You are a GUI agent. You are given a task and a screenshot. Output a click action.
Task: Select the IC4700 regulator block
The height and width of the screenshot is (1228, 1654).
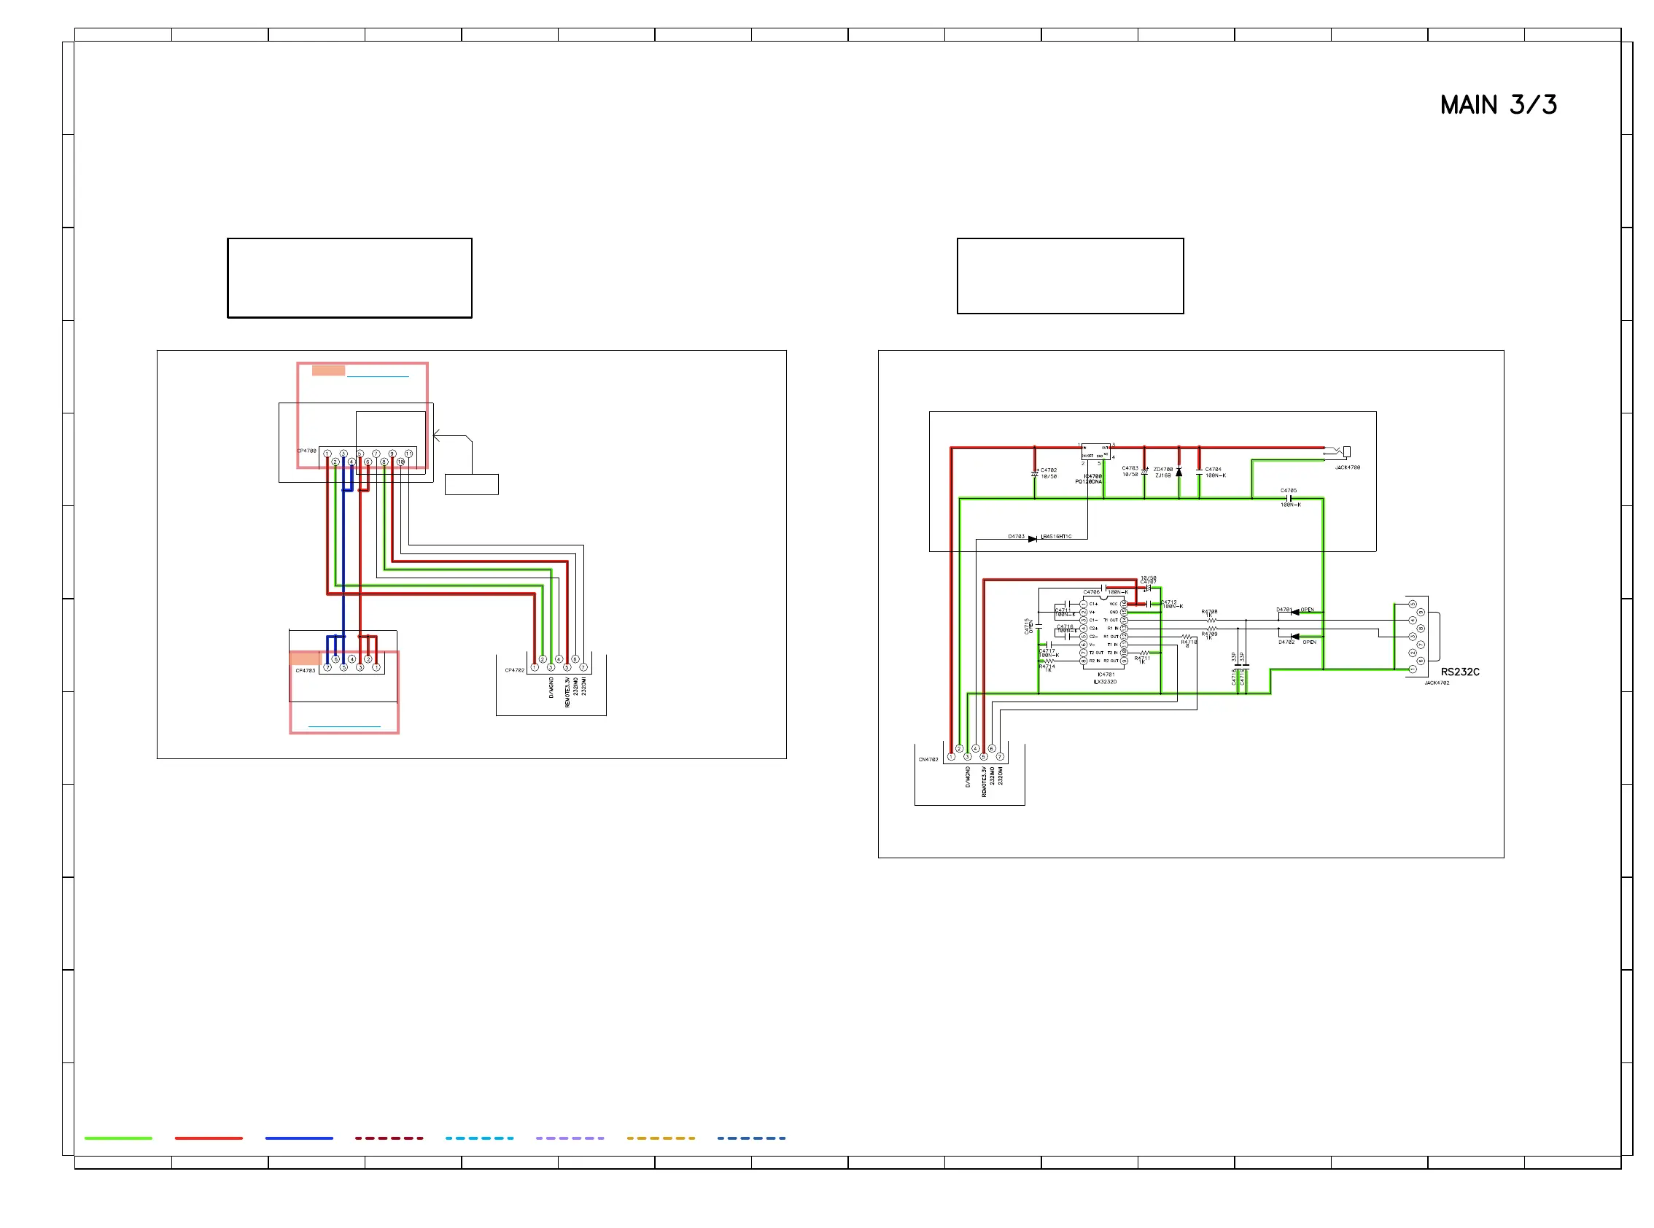click(1095, 451)
